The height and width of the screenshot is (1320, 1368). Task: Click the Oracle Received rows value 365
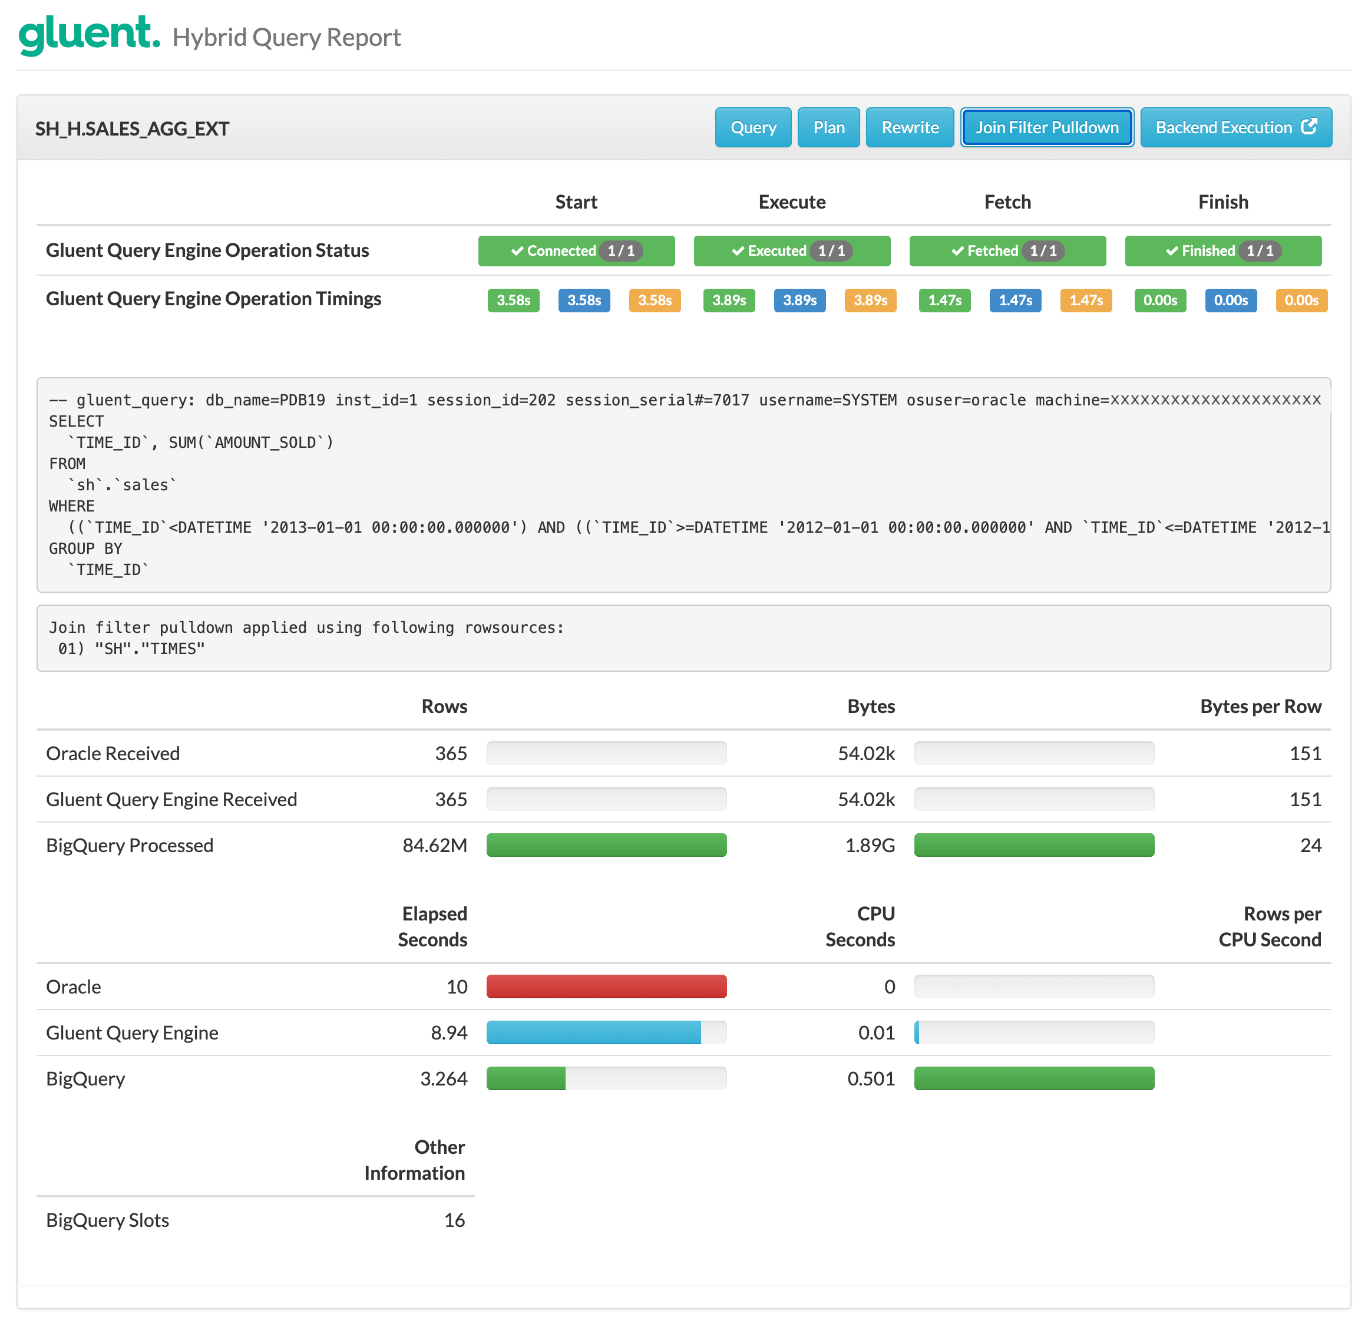point(451,753)
